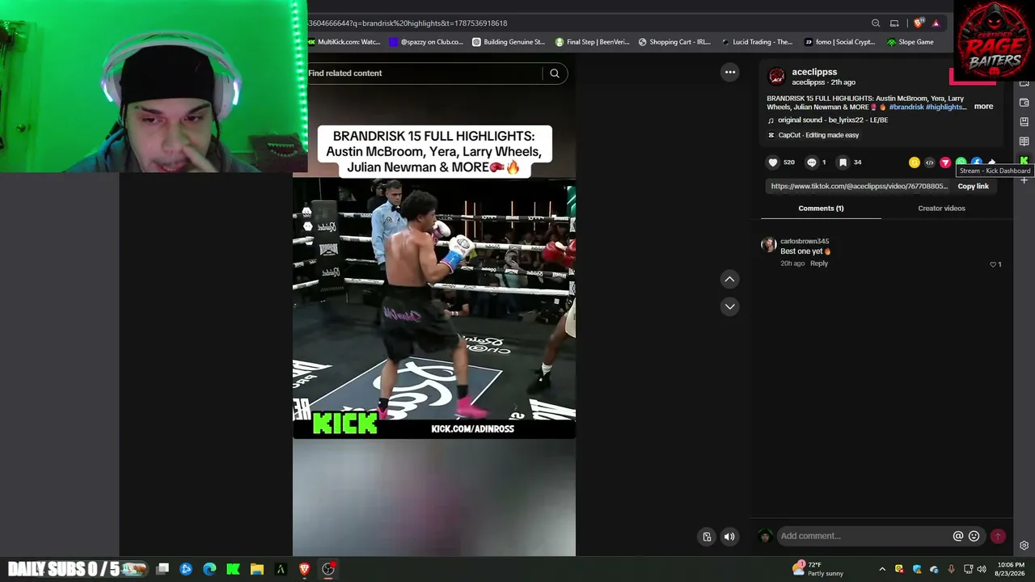Click the Add comment text field
The height and width of the screenshot is (582, 1035).
pos(864,536)
